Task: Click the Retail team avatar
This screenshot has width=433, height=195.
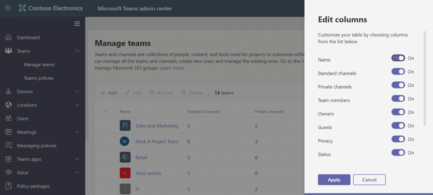Action: [x=125, y=157]
